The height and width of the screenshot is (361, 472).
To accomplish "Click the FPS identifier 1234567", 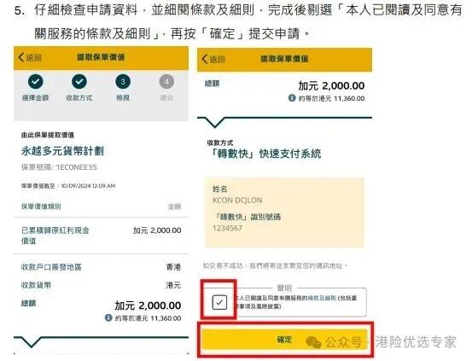I will tap(227, 228).
